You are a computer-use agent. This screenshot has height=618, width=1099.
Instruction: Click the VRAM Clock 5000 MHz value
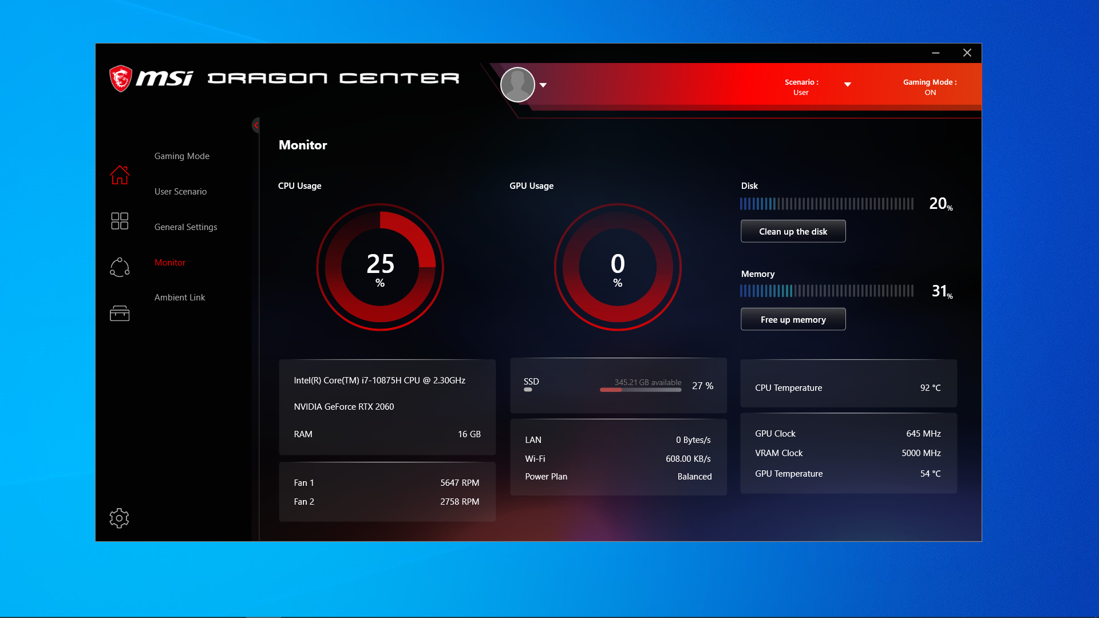pos(921,453)
